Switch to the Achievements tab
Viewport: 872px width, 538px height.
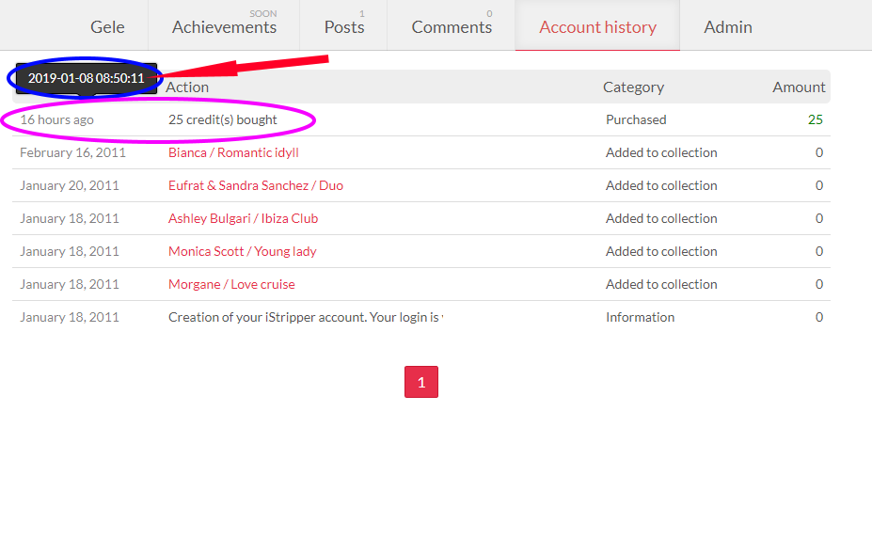[x=224, y=26]
